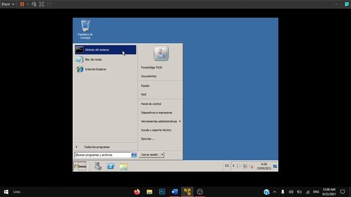This screenshot has width=351, height=197.
Task: Click the ES language indicator
Action: tap(227, 166)
